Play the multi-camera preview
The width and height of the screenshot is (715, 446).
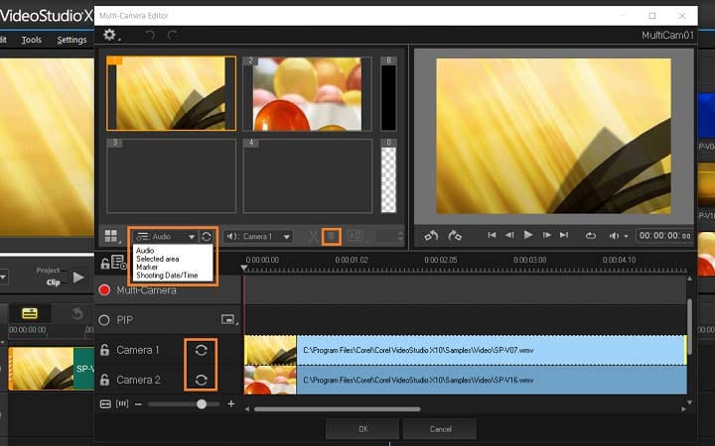coord(528,235)
